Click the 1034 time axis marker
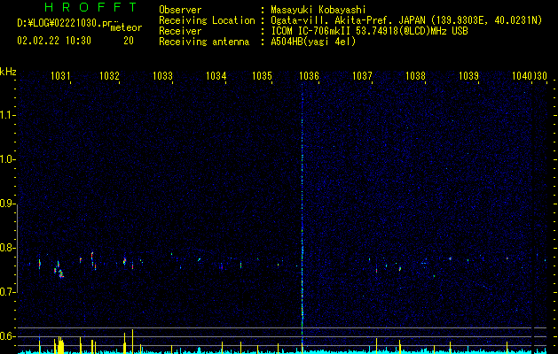This screenshot has width=558, height=354. 216,76
